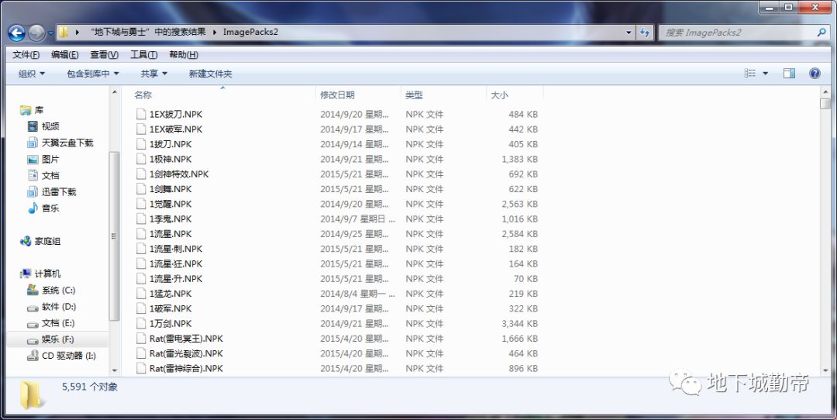This screenshot has height=420, width=837.
Task: Click the blue help question icon
Action: point(815,74)
